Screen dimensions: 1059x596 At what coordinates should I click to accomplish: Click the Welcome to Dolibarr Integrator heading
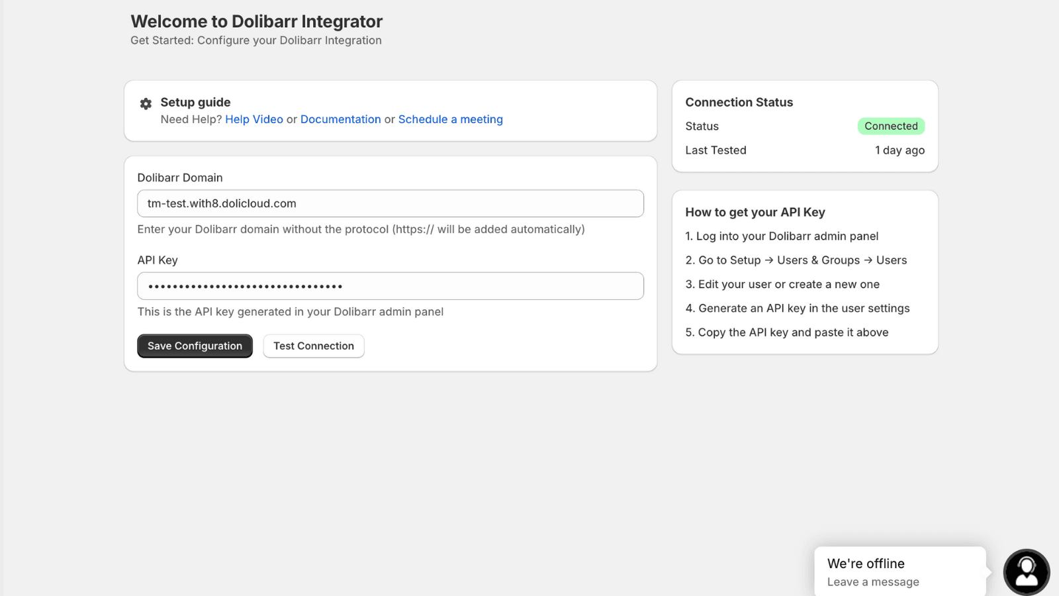click(x=256, y=22)
